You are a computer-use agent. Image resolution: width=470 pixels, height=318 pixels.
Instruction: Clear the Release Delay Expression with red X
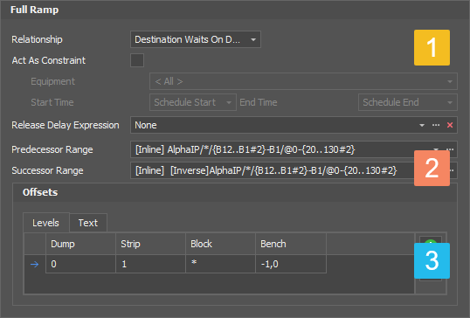tap(450, 125)
